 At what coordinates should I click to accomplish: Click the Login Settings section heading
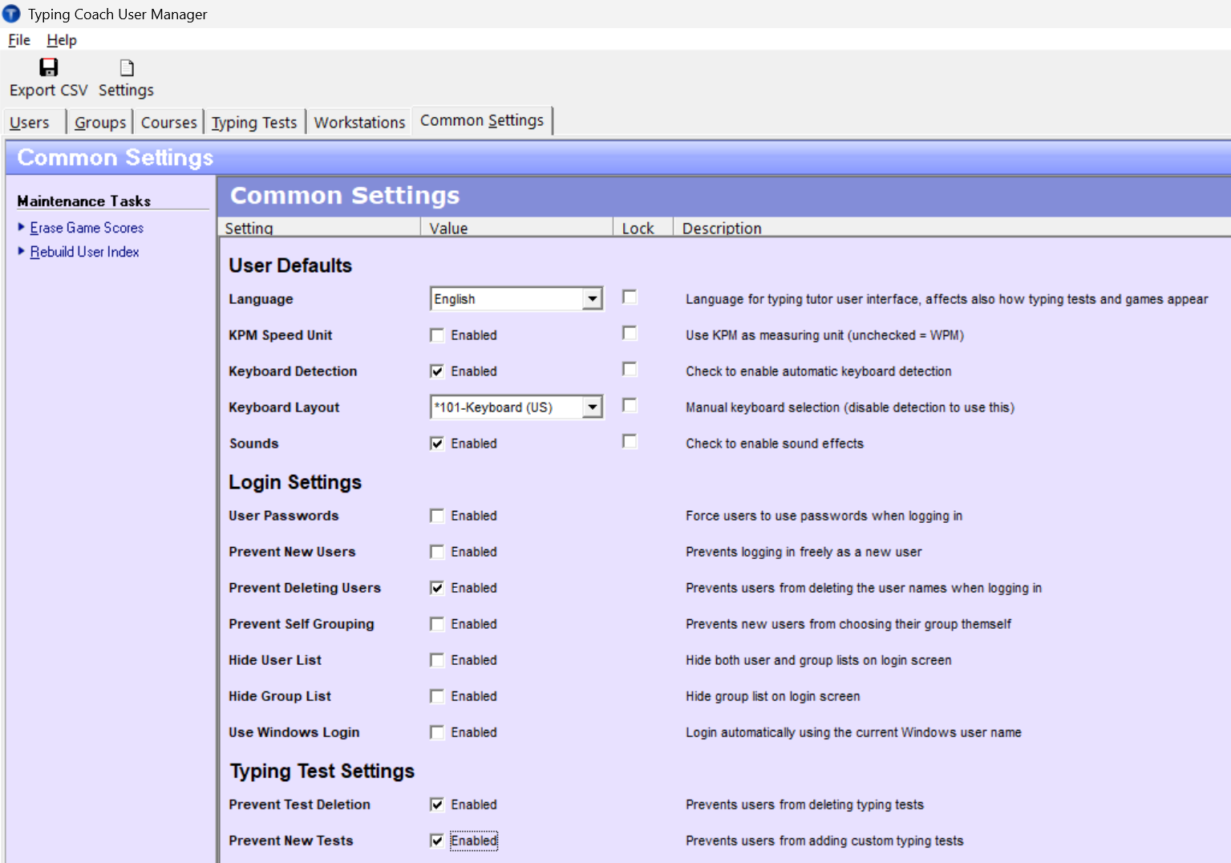pos(295,482)
